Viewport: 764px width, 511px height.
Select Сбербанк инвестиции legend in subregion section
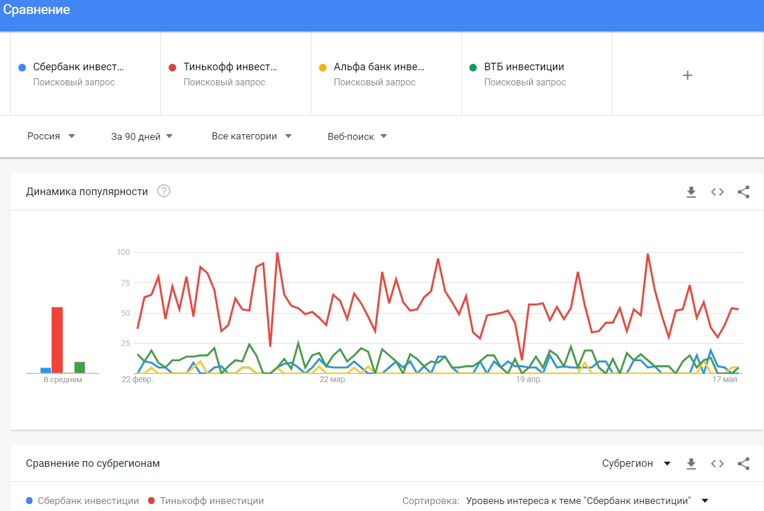click(83, 501)
